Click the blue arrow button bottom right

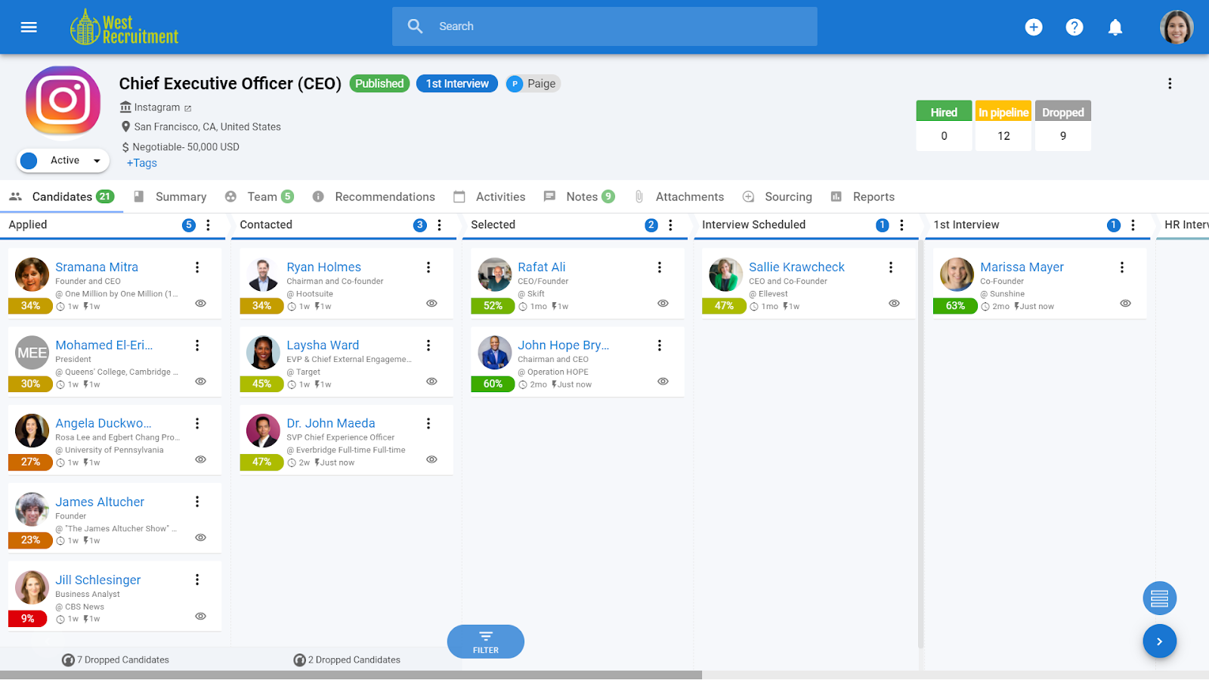coord(1159,641)
